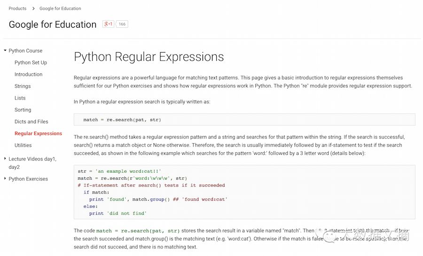Click the 166 share count bubble
Viewport: 423px width, 256px height.
[122, 24]
